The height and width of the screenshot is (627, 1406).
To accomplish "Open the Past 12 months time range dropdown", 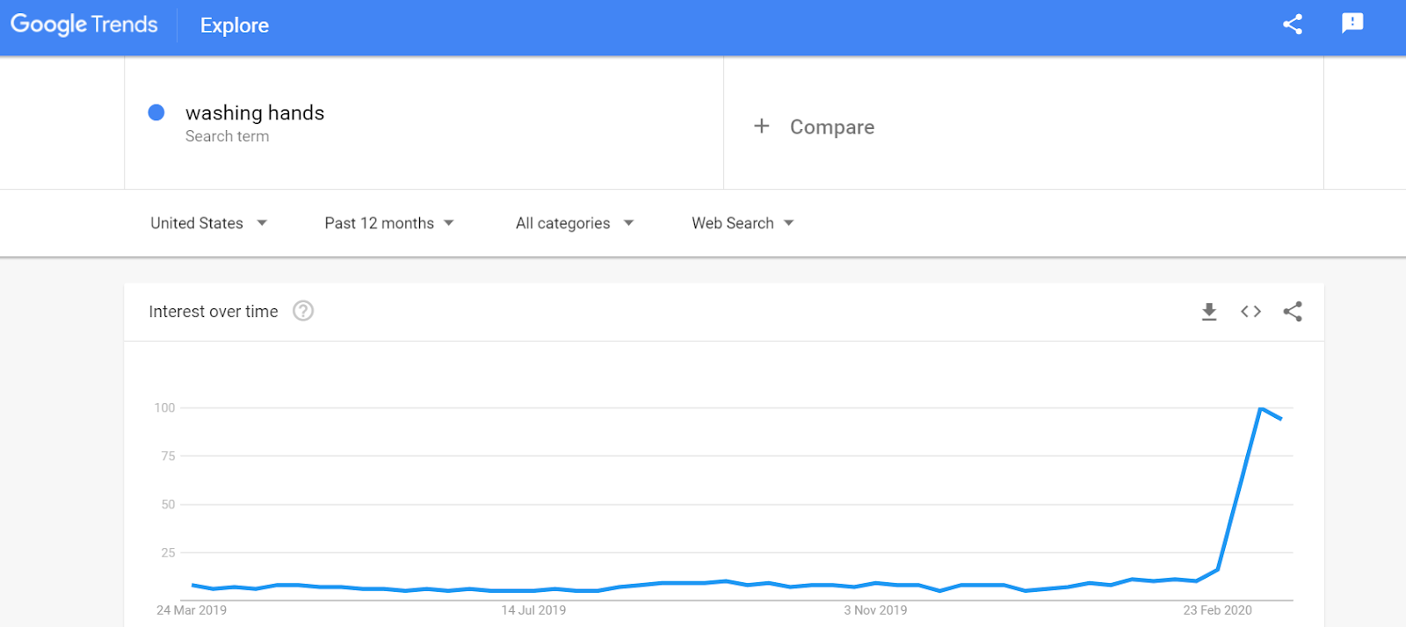I will [389, 223].
